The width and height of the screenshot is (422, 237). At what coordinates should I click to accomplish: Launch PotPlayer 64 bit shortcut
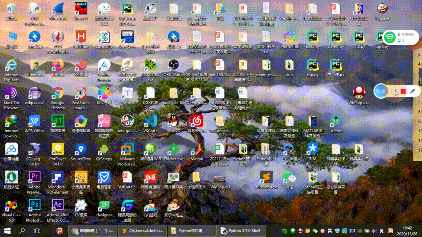point(57,155)
